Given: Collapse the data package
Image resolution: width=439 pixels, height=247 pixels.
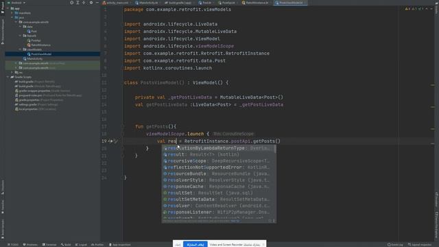Looking at the screenshot, I should pyautogui.click(x=20, y=27).
